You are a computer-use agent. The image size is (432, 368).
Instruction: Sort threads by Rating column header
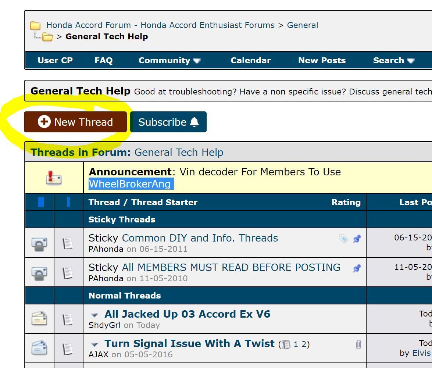346,203
